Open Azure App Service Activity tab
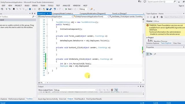Image resolution: width=185 pixels, height=104 pixels. tap(48, 99)
